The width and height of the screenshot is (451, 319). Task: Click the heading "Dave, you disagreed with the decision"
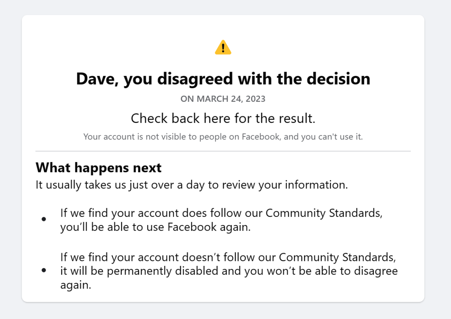tap(223, 79)
